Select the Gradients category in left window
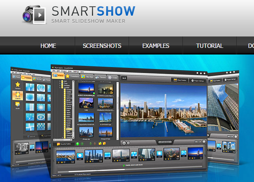Screen dimensions: 254x182 tap(18, 95)
